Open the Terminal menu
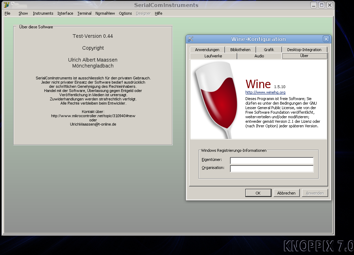 tap(84, 13)
